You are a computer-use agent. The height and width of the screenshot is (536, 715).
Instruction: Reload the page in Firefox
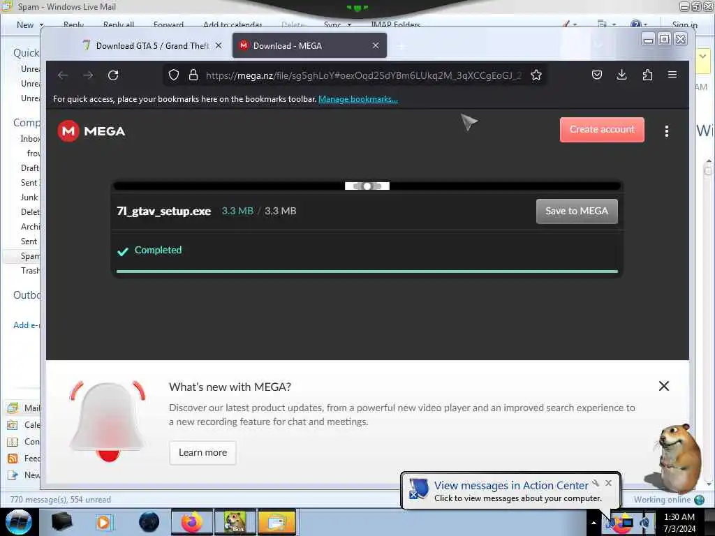[x=113, y=75]
